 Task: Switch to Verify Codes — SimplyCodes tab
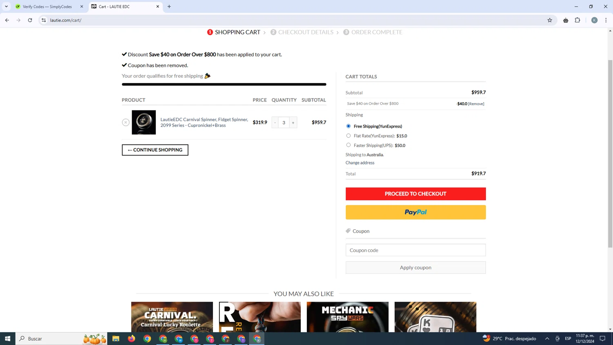(x=47, y=7)
